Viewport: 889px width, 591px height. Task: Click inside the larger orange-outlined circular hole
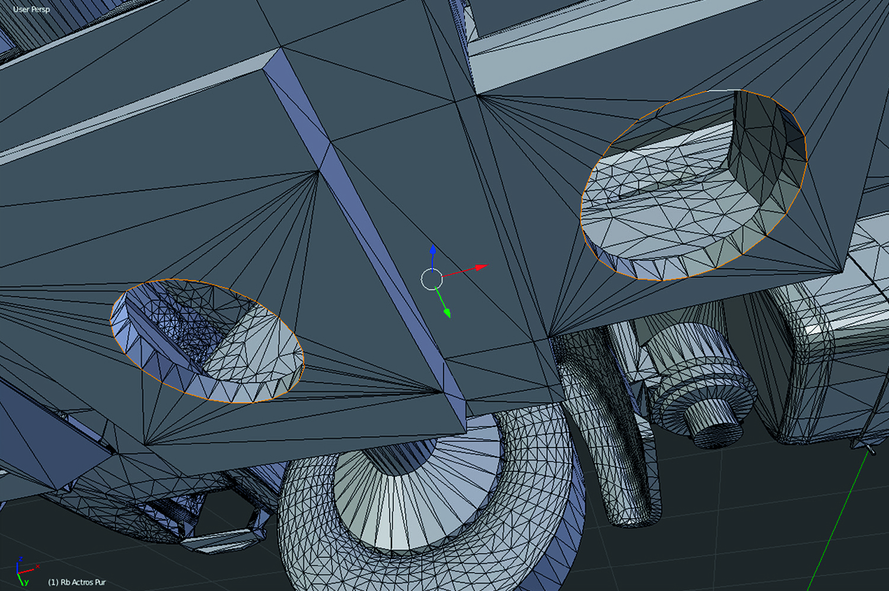pyautogui.click(x=694, y=184)
